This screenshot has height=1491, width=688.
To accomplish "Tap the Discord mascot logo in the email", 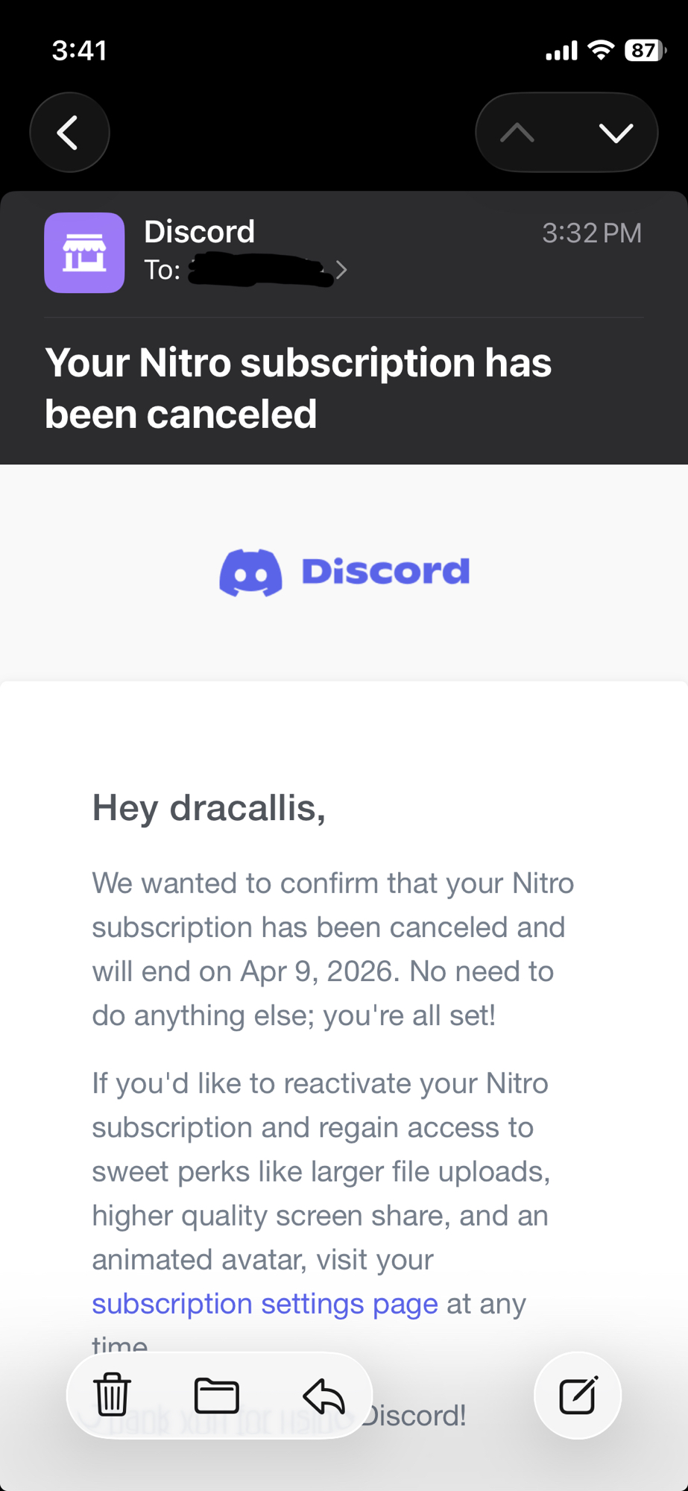I will coord(250,573).
